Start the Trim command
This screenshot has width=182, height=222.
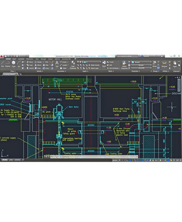pos(46,62)
